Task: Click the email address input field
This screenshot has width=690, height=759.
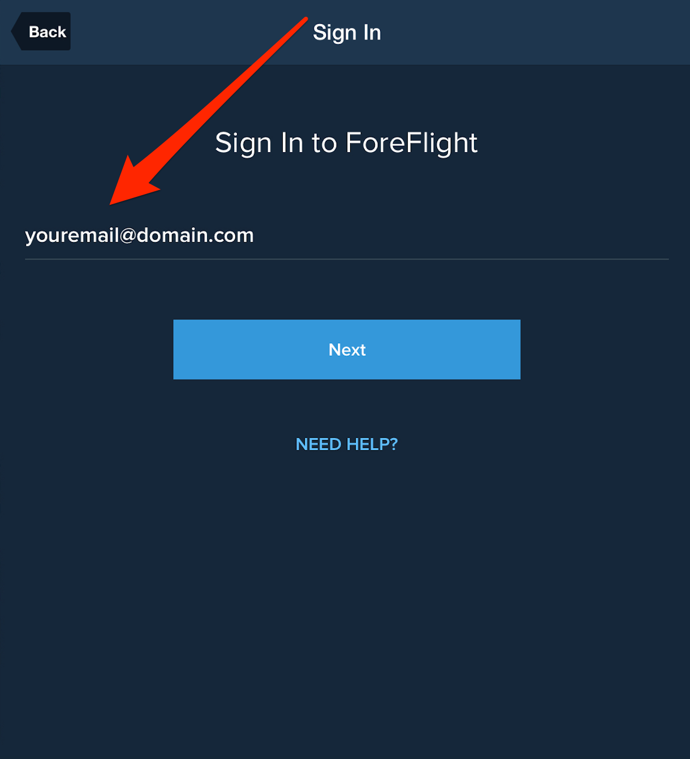Action: (347, 235)
